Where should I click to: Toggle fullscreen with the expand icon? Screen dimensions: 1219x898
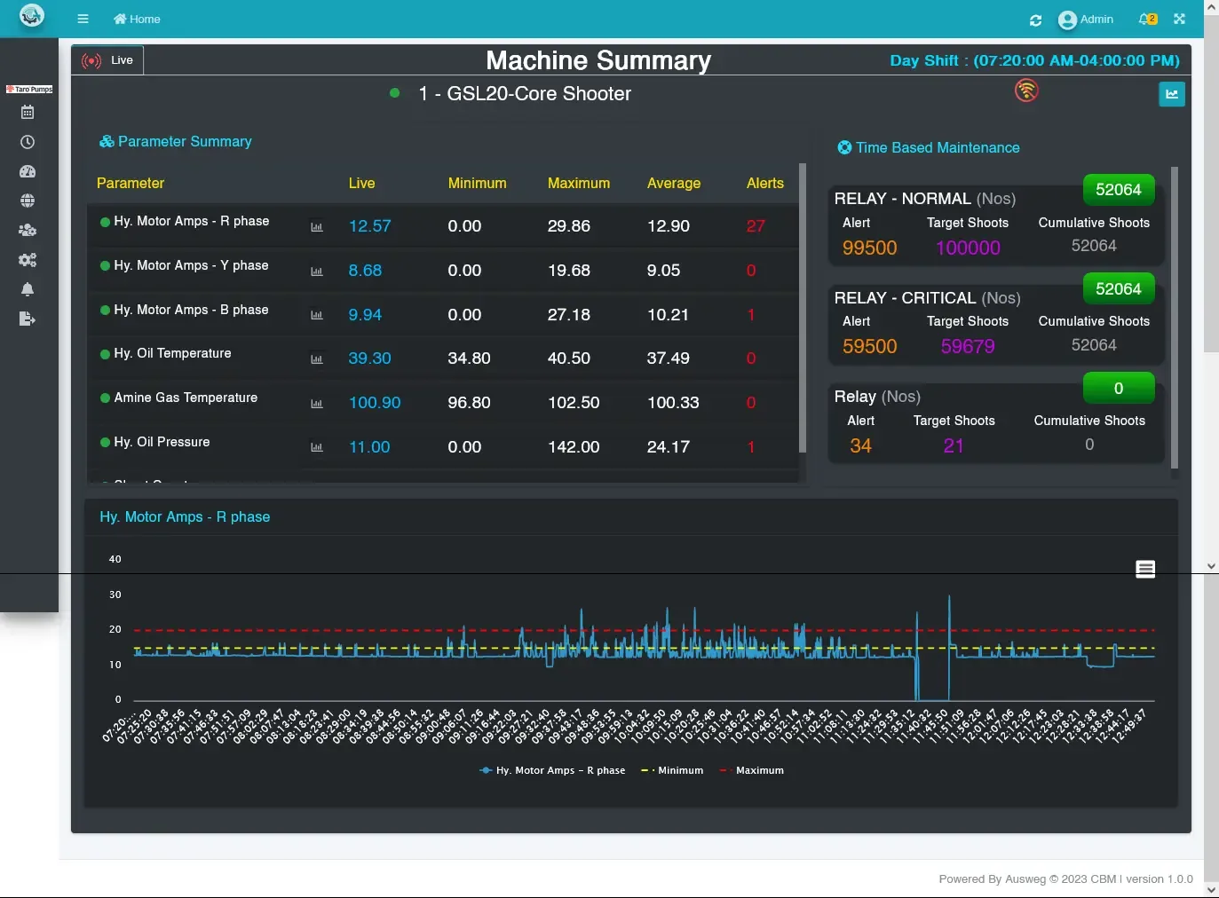1179,19
